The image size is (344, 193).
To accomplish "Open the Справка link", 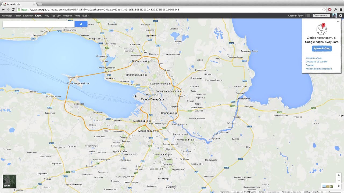I will click(310, 65).
